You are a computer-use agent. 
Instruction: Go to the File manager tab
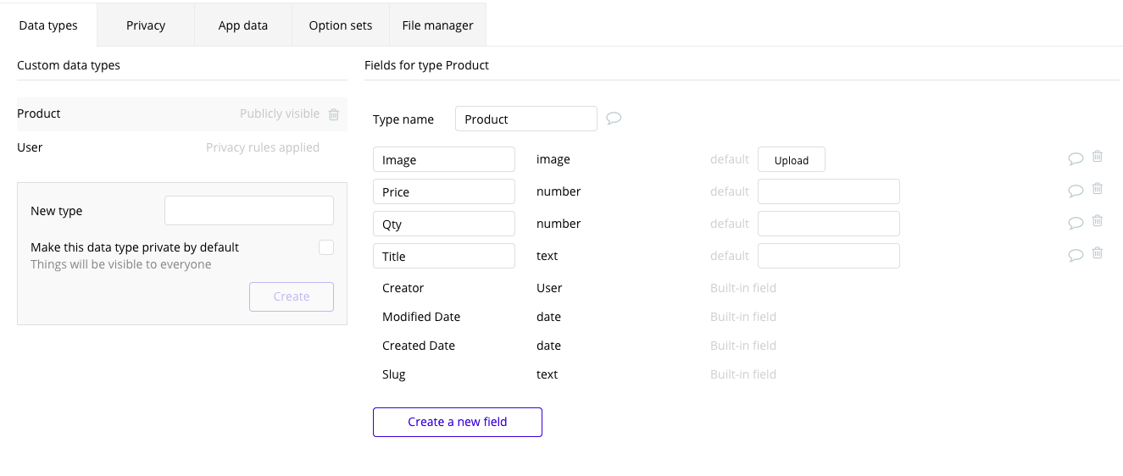pos(437,25)
